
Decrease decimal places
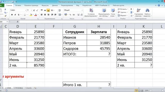81,15
